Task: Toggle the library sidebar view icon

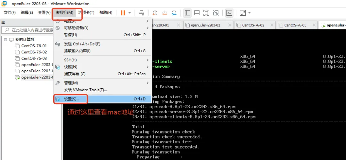Action: pos(188,13)
